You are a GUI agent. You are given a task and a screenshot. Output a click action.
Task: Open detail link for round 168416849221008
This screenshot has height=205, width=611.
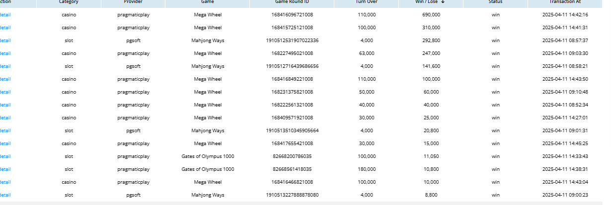5,79
